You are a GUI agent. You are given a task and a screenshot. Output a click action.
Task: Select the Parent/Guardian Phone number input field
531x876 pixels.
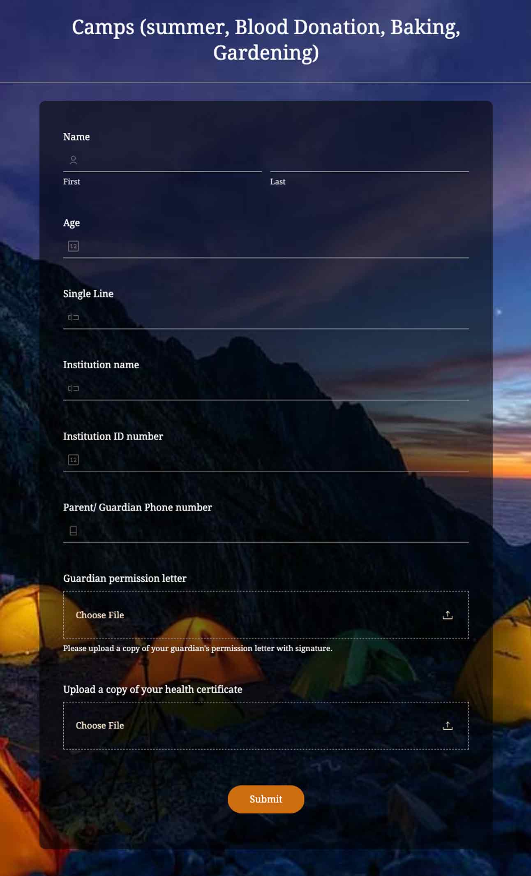[266, 531]
